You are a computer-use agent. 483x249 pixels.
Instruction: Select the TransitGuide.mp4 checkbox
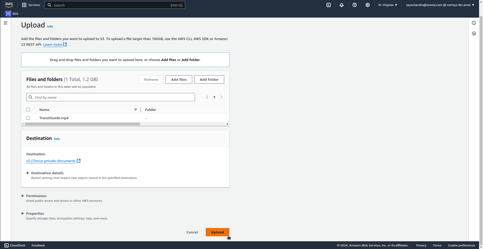pyautogui.click(x=28, y=118)
